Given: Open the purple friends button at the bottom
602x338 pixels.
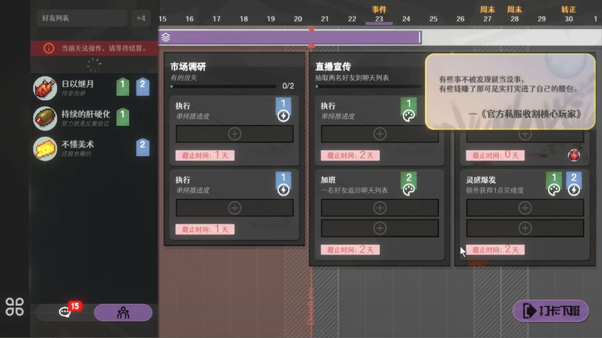Looking at the screenshot, I should pos(123,312).
